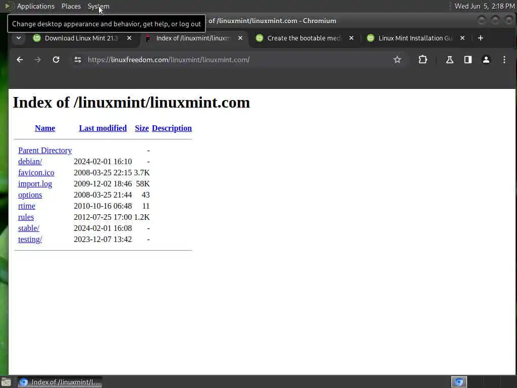Click the Mint logo icon in top panel
Image resolution: width=517 pixels, height=388 pixels.
9,6
